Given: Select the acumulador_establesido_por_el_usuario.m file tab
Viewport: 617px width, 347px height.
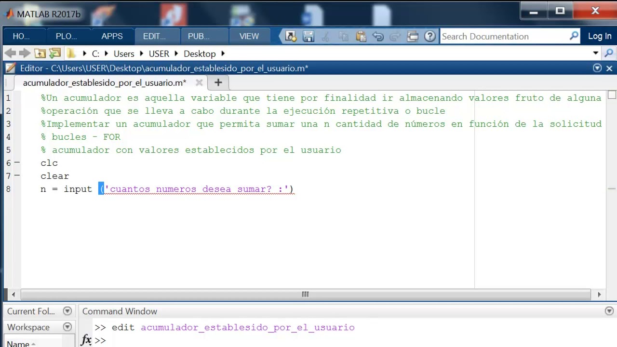Looking at the screenshot, I should 105,83.
